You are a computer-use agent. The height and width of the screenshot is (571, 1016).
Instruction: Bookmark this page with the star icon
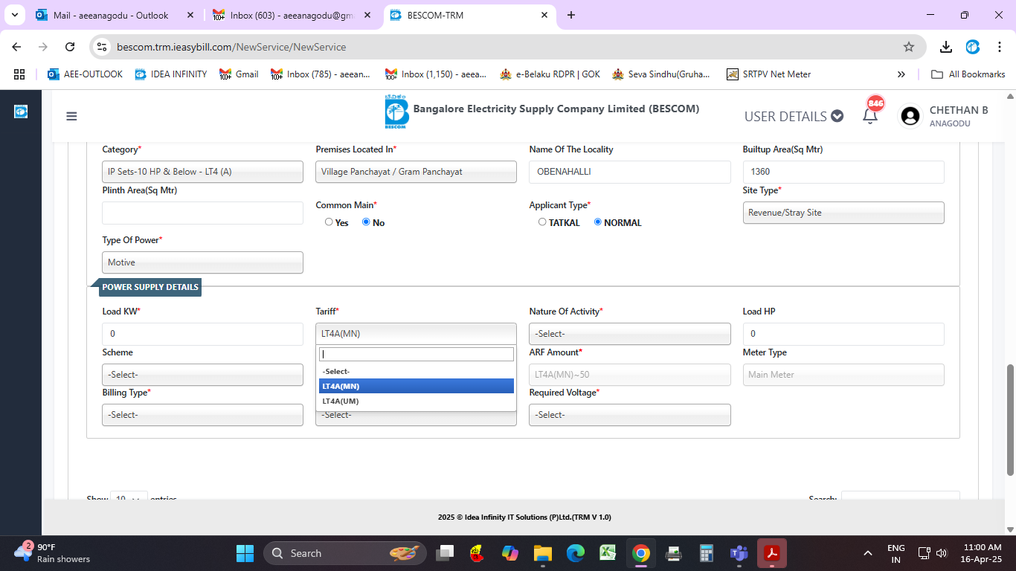[x=908, y=47]
